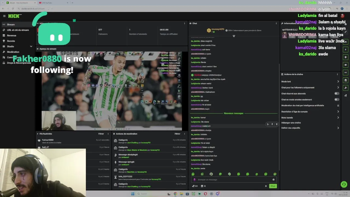Pin the mabkinch chat message
Viewport: 350px width, 197px height.
272,124
